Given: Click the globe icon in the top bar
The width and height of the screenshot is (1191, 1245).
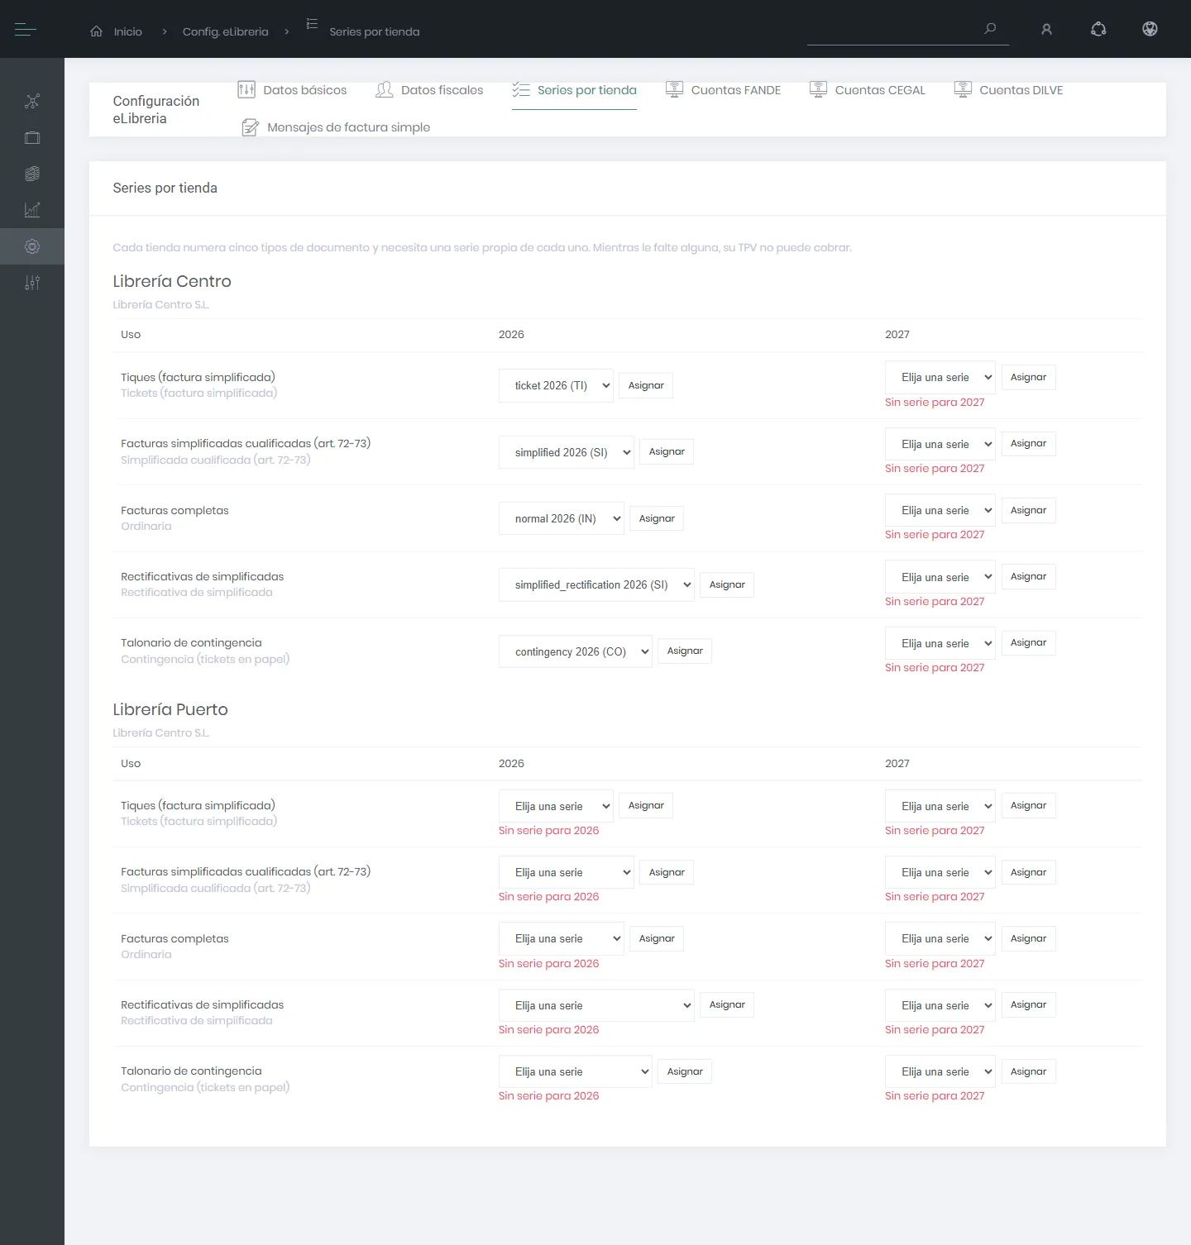Looking at the screenshot, I should pos(1150,30).
